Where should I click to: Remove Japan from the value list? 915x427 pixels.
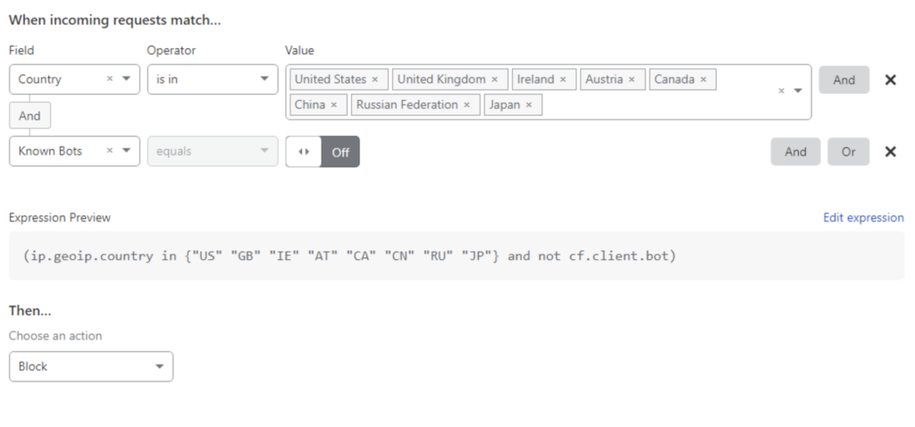coord(528,105)
